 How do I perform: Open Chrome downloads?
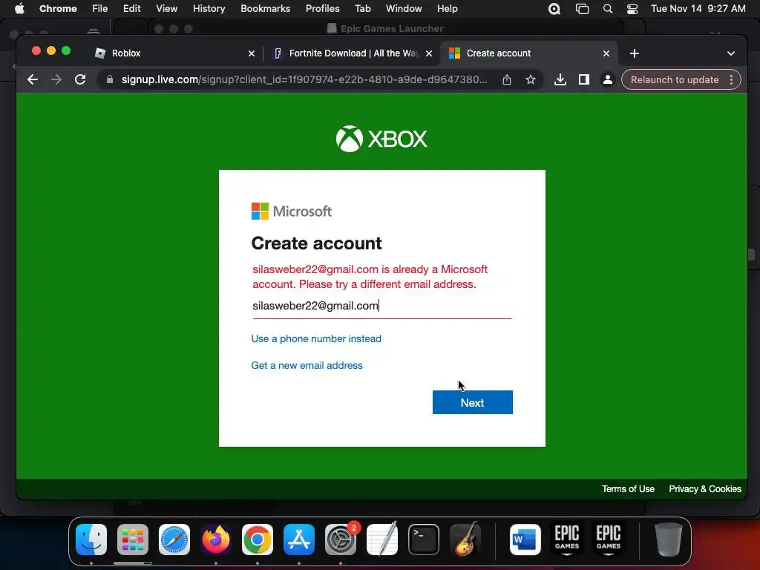pos(560,79)
